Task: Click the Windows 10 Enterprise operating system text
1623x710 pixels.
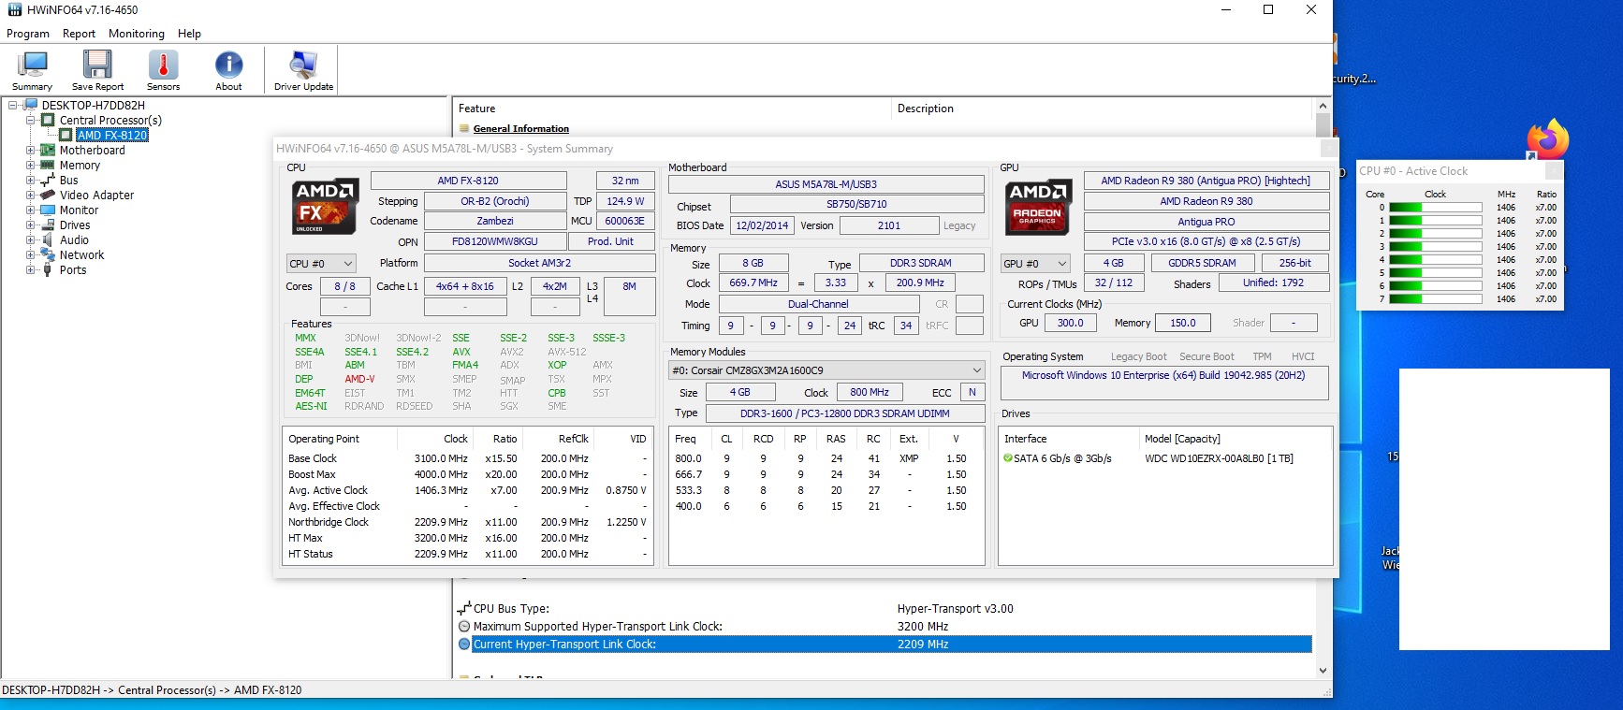Action: coord(1163,376)
